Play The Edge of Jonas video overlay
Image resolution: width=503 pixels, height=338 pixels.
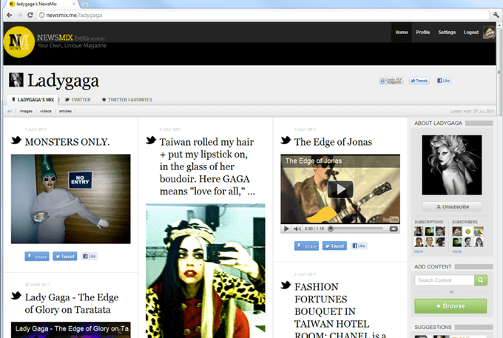tap(340, 189)
